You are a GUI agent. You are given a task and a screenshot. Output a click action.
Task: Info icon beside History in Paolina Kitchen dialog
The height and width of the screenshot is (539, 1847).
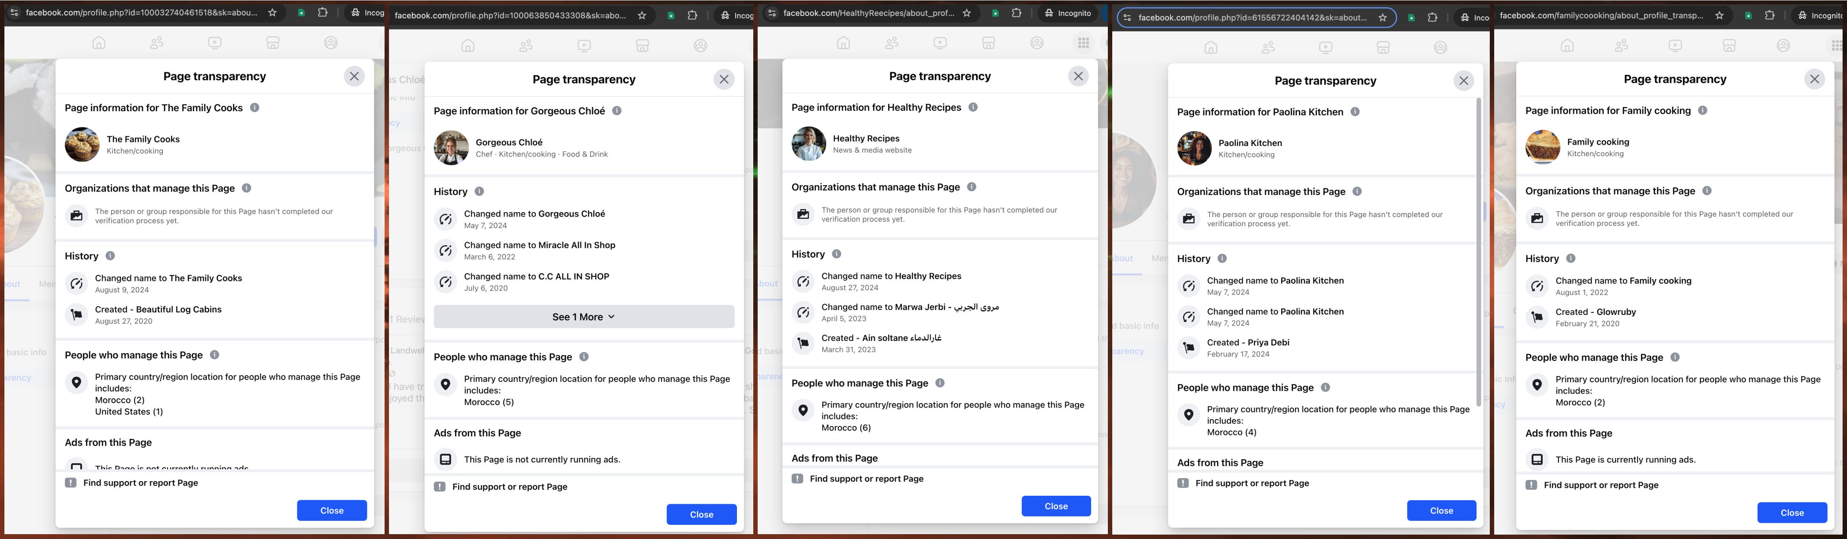pos(1222,258)
